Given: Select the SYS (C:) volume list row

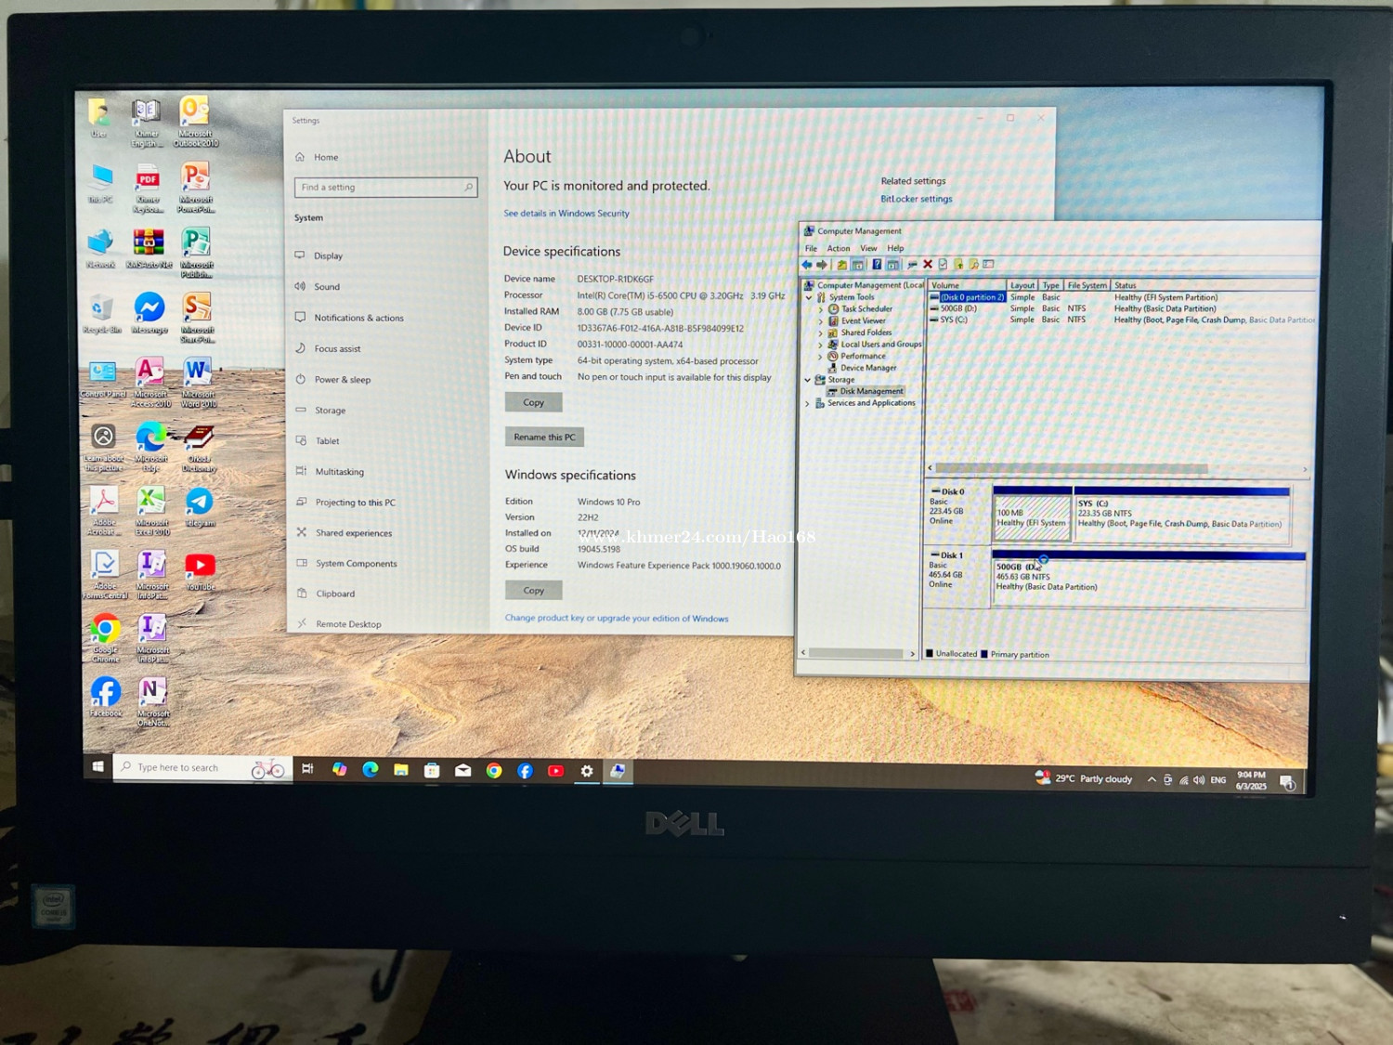Looking at the screenshot, I should click(1122, 320).
